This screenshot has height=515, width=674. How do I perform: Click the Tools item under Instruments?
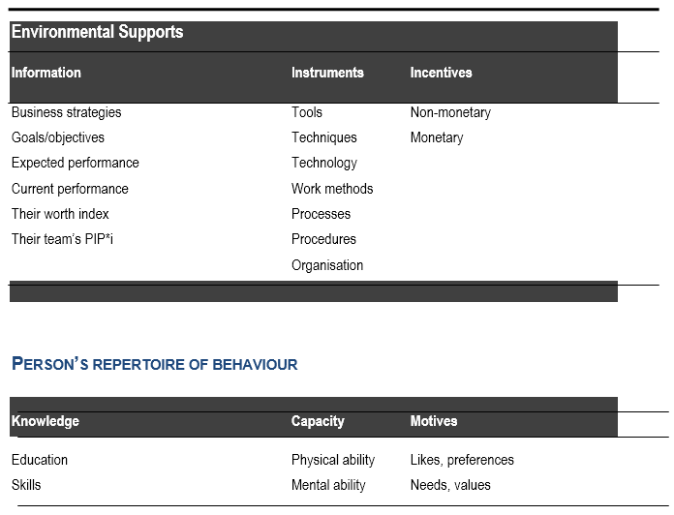307,112
